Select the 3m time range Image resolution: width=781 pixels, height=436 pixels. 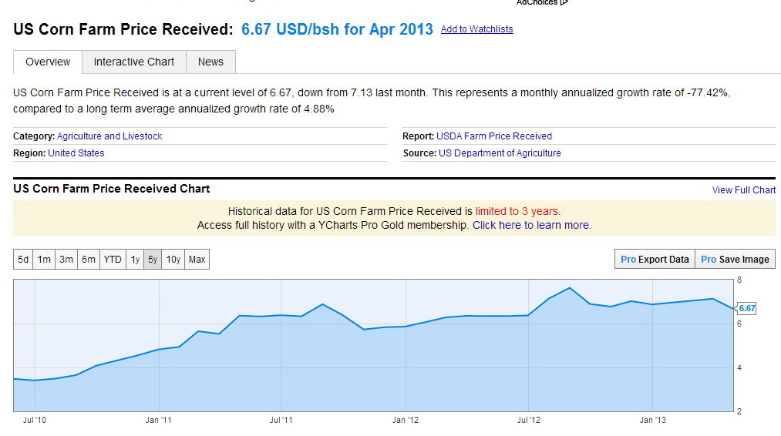click(66, 260)
